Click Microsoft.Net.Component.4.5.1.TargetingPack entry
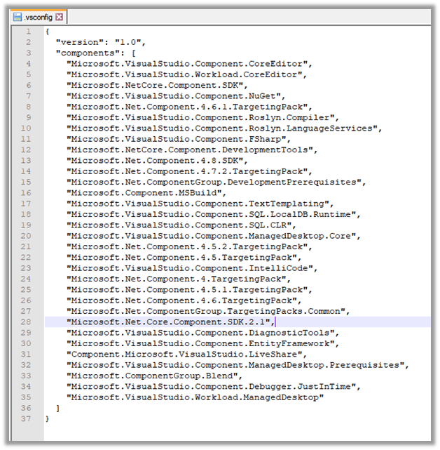 [189, 289]
